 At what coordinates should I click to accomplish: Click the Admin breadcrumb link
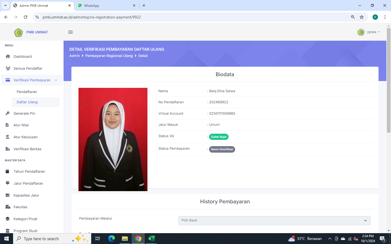pyautogui.click(x=74, y=56)
